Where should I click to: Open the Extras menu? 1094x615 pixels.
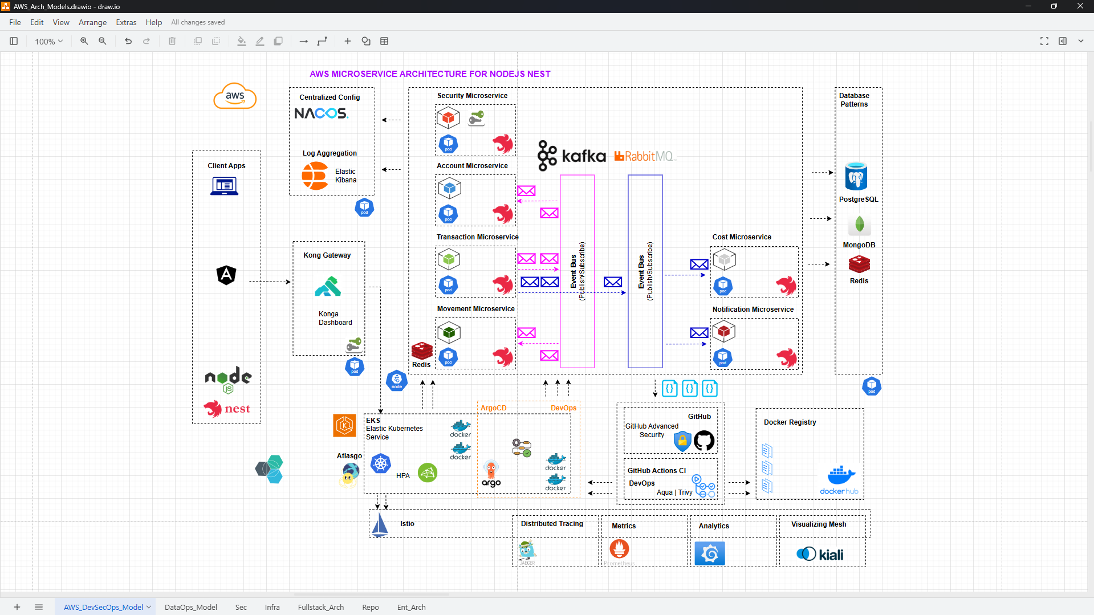tap(126, 22)
